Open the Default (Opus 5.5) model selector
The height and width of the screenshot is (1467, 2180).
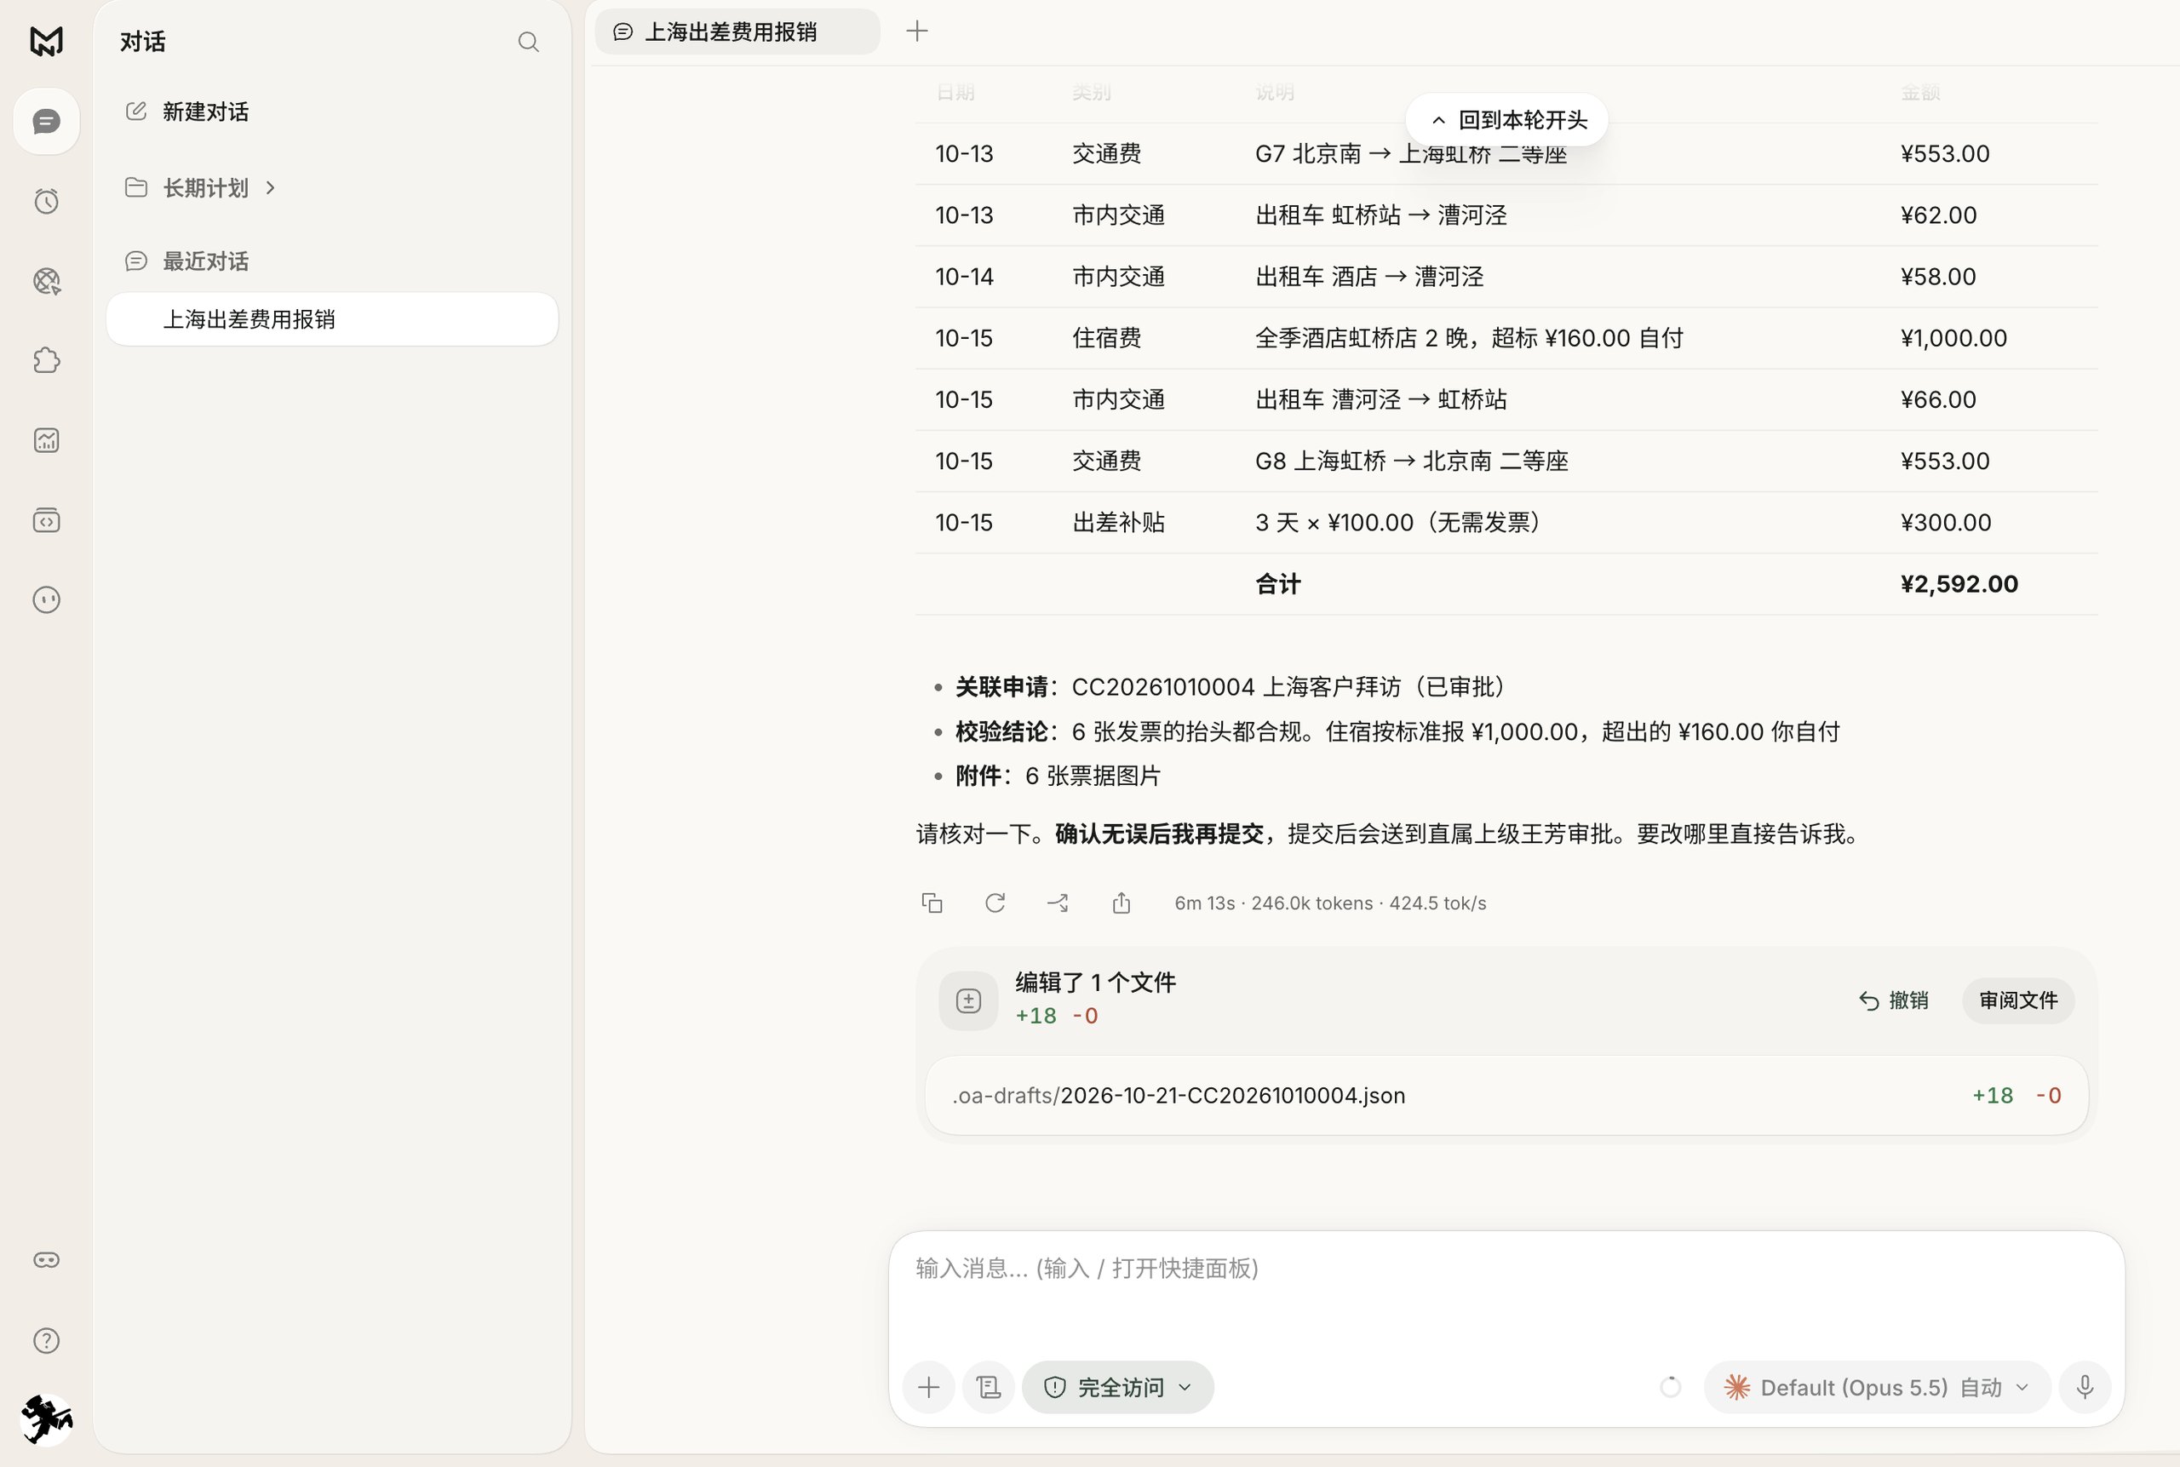pyautogui.click(x=1878, y=1386)
